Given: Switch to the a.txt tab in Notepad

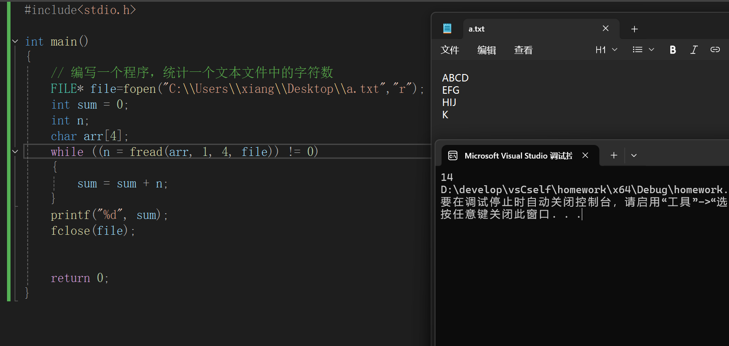Looking at the screenshot, I should [541, 29].
